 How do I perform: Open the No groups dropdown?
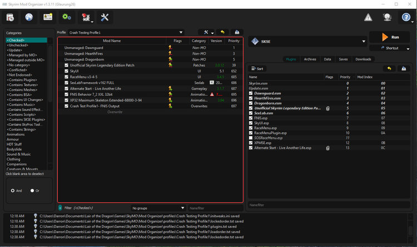click(158, 208)
